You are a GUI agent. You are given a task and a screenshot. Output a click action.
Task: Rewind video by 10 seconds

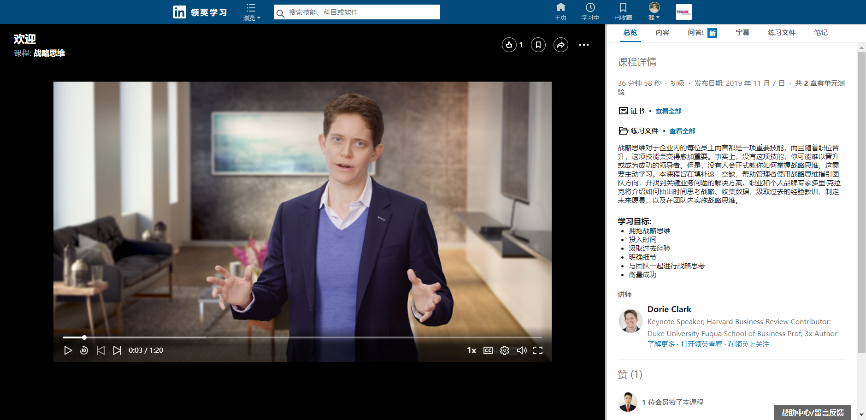(x=84, y=350)
